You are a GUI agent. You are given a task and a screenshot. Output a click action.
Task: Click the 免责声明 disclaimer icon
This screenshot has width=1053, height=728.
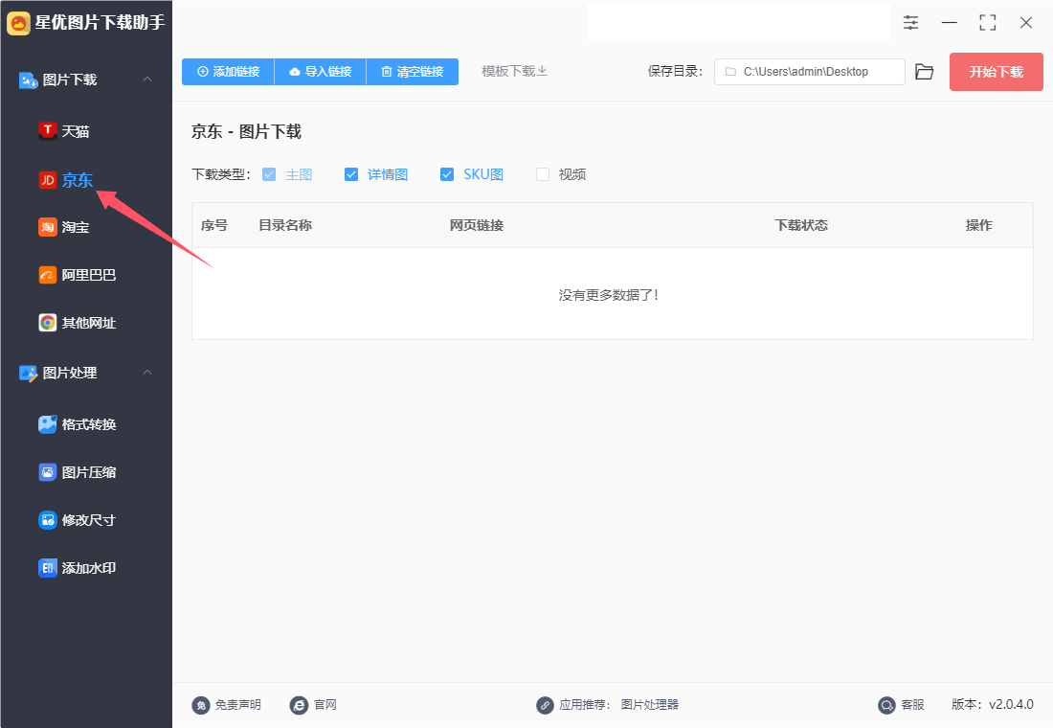tap(201, 704)
